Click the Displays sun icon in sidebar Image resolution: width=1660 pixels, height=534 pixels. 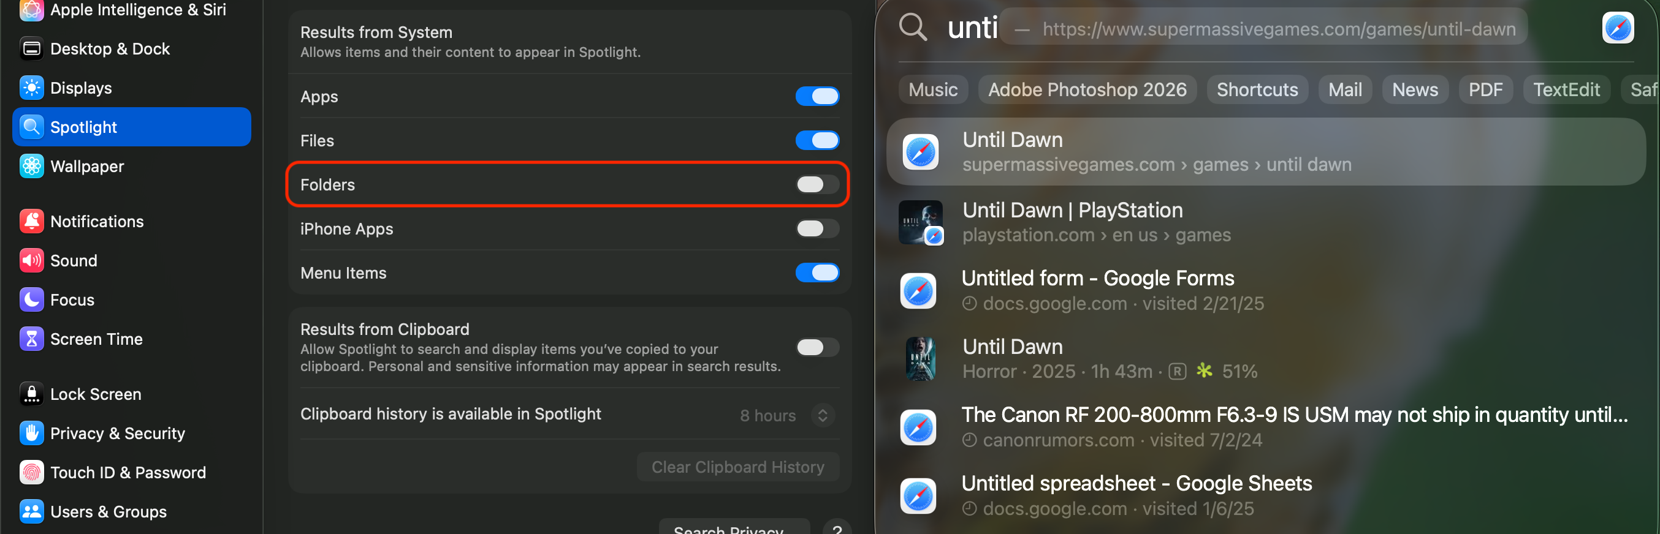click(x=32, y=88)
